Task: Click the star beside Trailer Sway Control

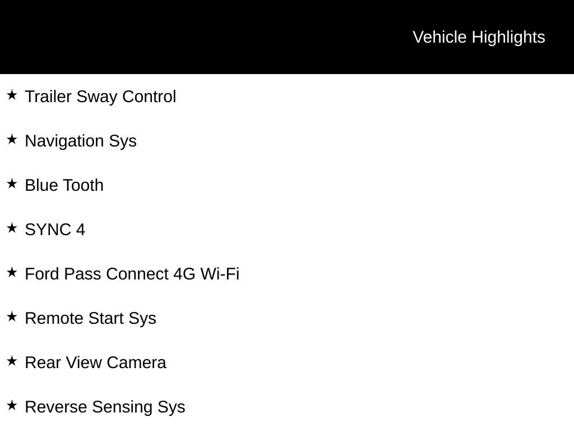Action: (x=12, y=95)
